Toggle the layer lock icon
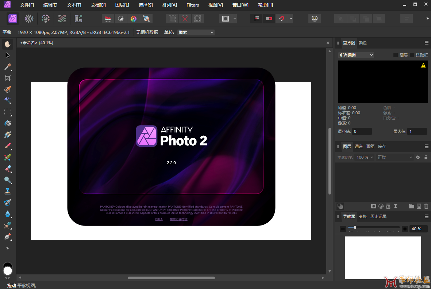Viewport: 431px width, 289px height. coord(426,157)
